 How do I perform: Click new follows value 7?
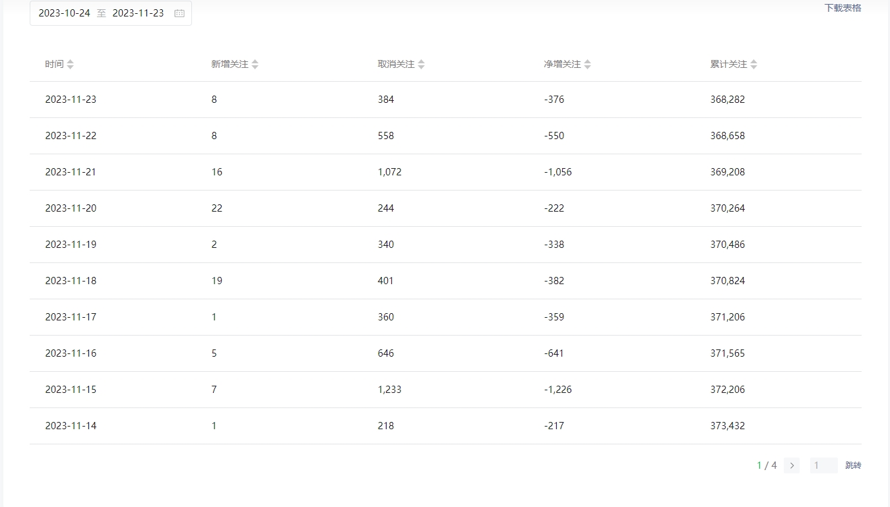point(214,390)
